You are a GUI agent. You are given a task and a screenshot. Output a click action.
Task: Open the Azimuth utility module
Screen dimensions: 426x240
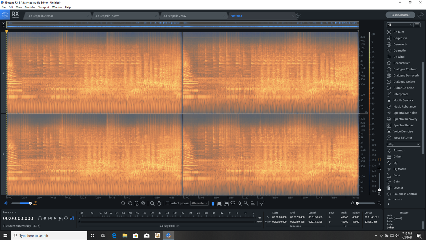tap(403, 150)
